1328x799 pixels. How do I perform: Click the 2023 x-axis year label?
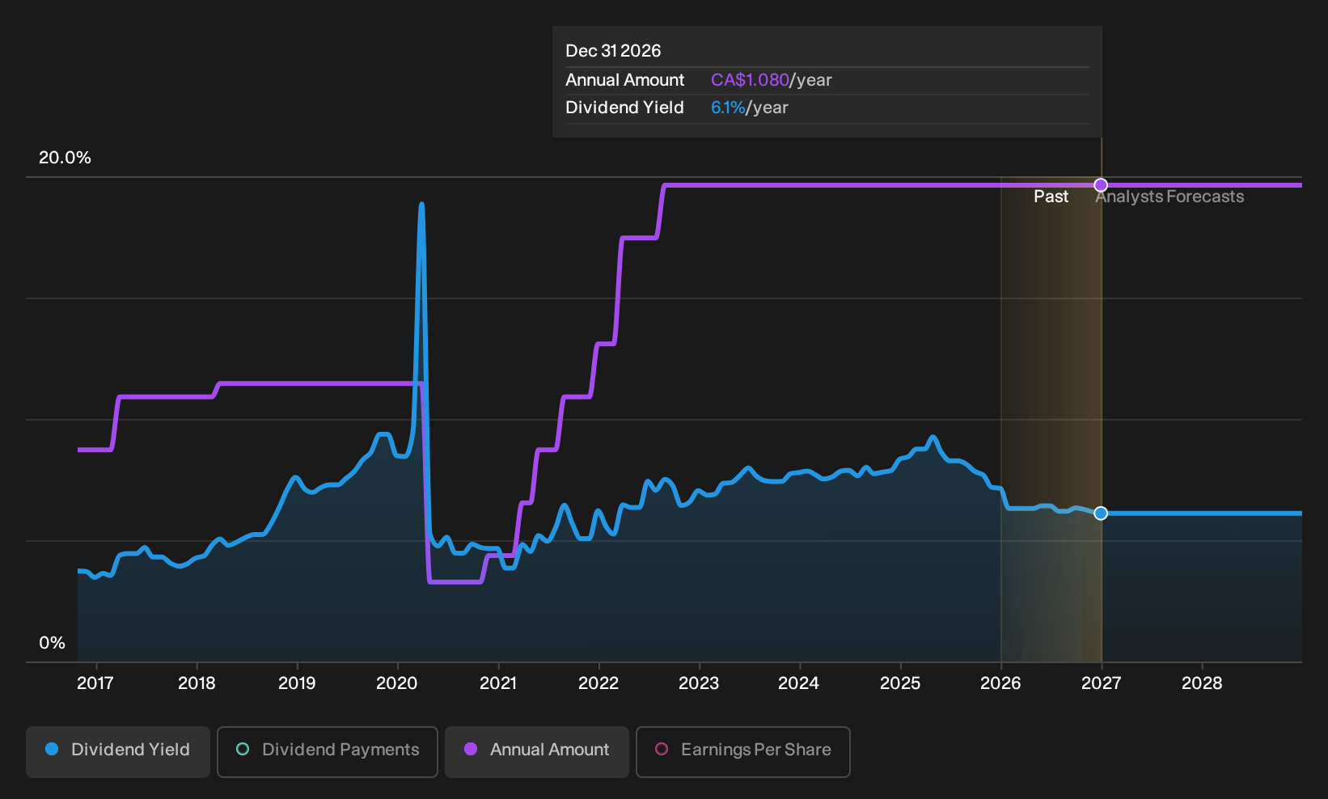(699, 683)
